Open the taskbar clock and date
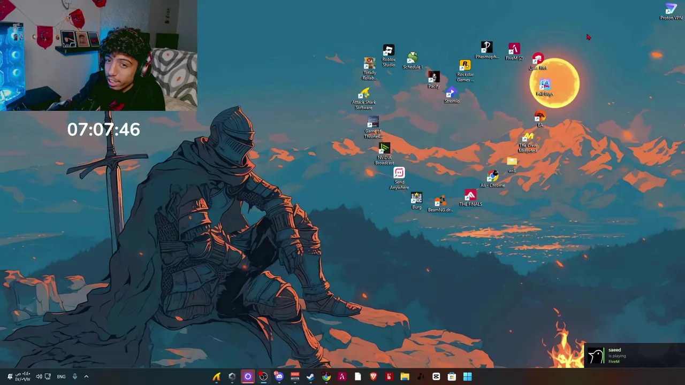The width and height of the screenshot is (685, 385). coord(22,376)
